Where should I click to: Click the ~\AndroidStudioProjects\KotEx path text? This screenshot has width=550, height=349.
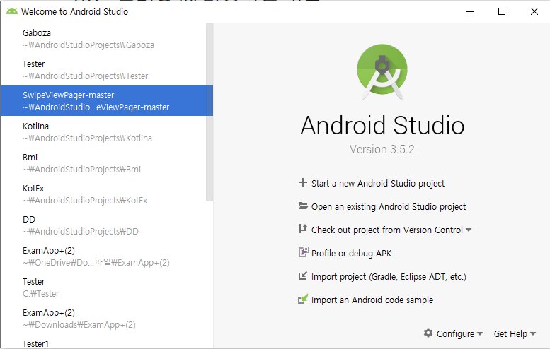pos(85,201)
